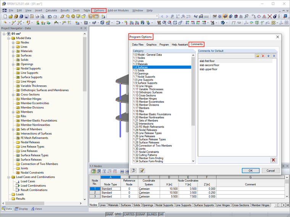290x217 pixels.
Task: Click the Edit notepad icon in Program Options
Action: tap(142, 171)
